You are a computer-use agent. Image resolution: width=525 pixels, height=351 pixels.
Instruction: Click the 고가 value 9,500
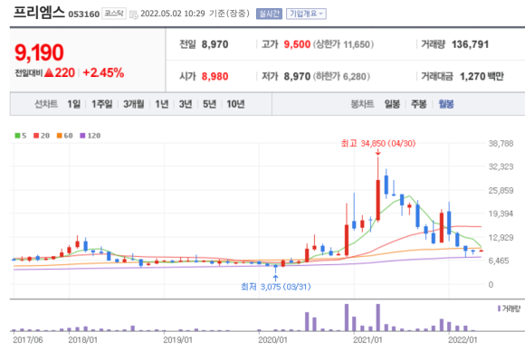click(297, 44)
